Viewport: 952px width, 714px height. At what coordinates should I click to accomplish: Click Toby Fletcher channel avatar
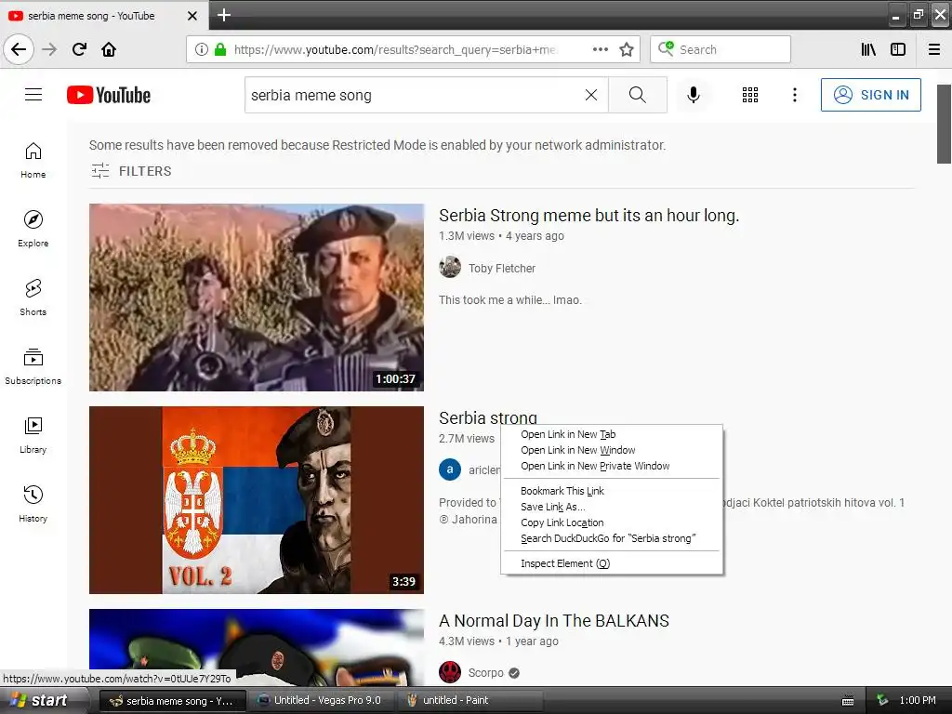tap(450, 267)
